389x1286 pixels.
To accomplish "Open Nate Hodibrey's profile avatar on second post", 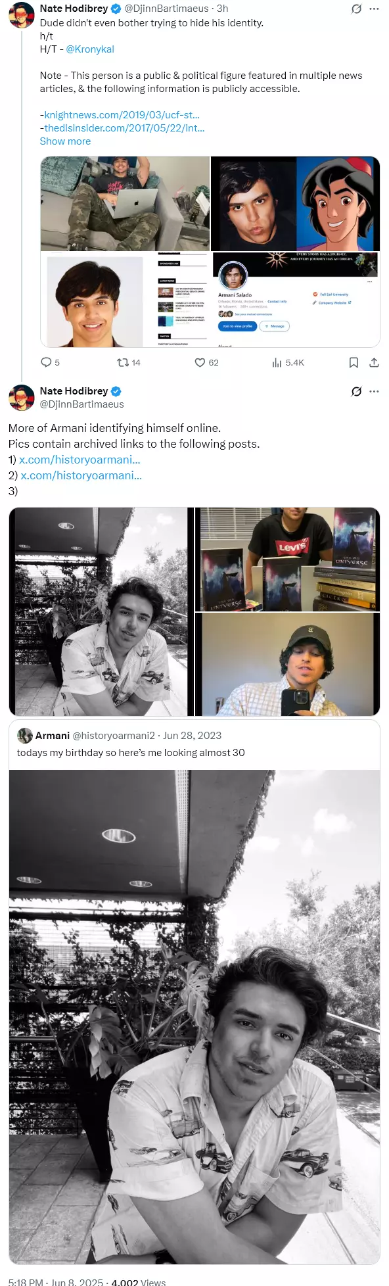I will click(x=21, y=398).
